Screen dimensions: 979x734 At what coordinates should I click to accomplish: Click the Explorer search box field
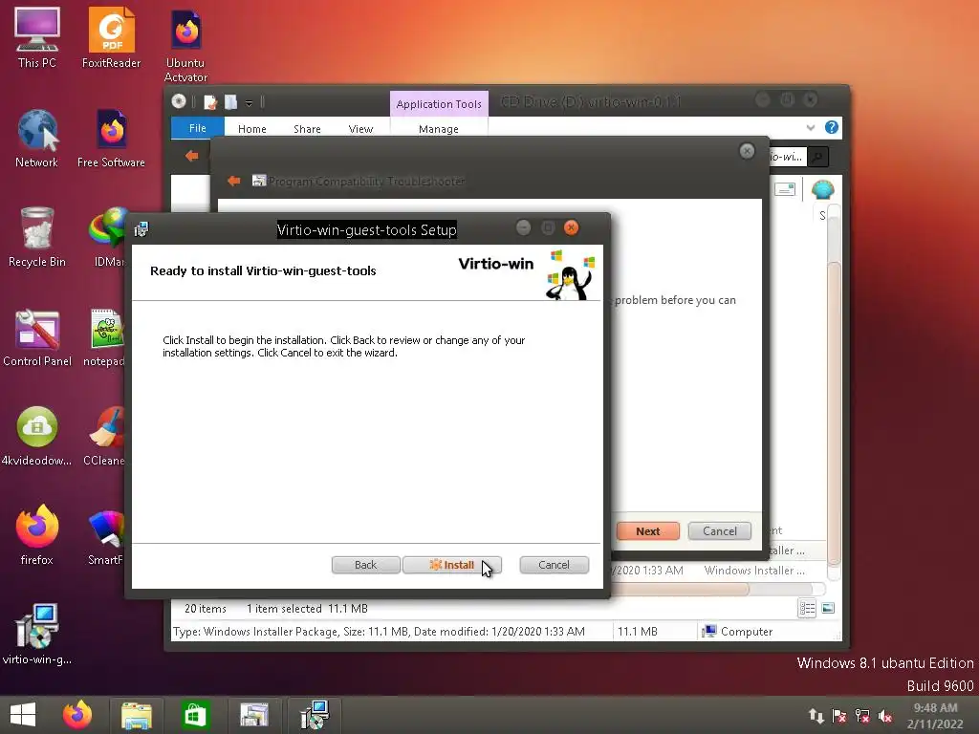pos(787,157)
